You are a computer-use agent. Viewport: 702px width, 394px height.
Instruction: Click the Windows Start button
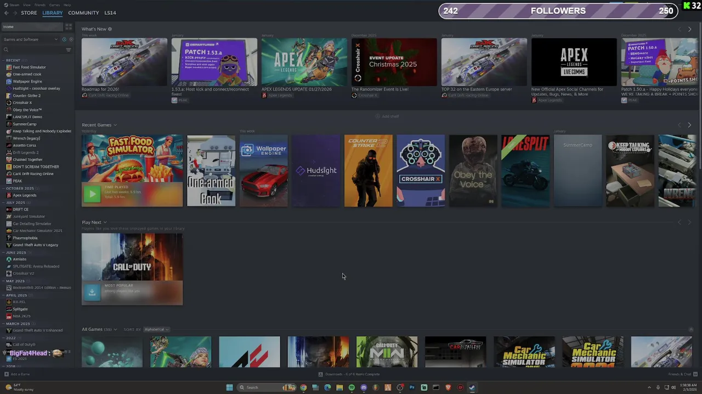tap(229, 387)
